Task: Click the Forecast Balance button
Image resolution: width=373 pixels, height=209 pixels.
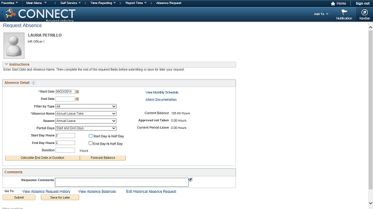Action: coord(103,158)
